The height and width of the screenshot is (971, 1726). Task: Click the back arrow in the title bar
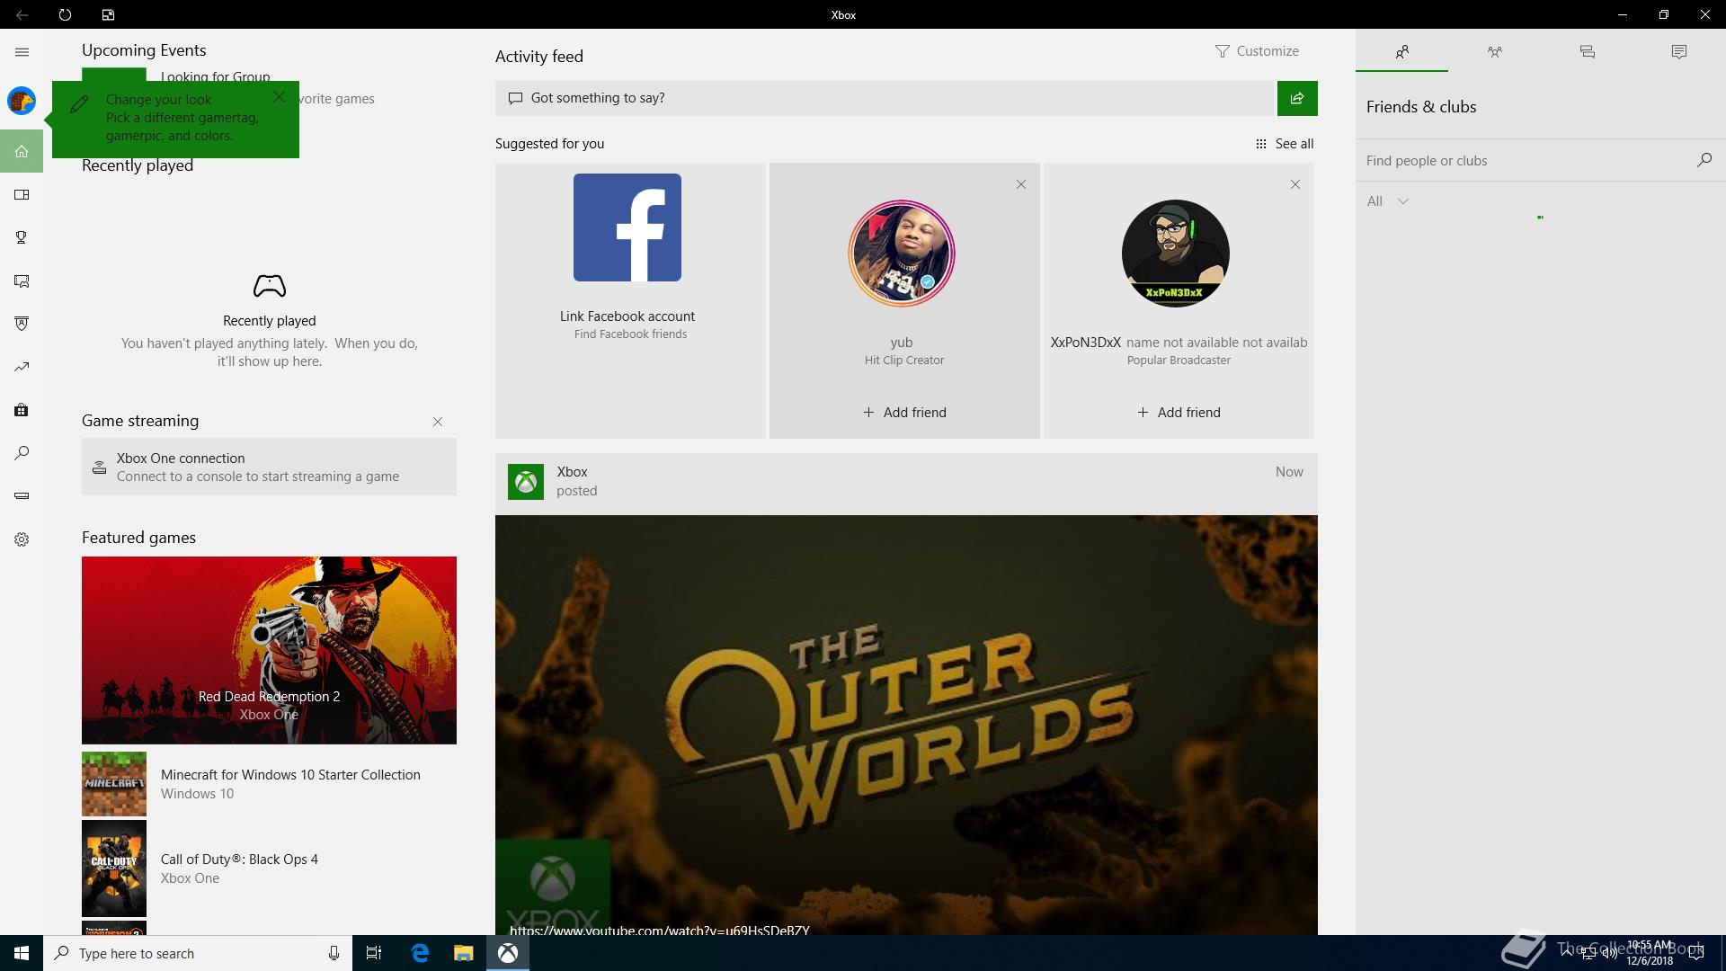(x=22, y=14)
